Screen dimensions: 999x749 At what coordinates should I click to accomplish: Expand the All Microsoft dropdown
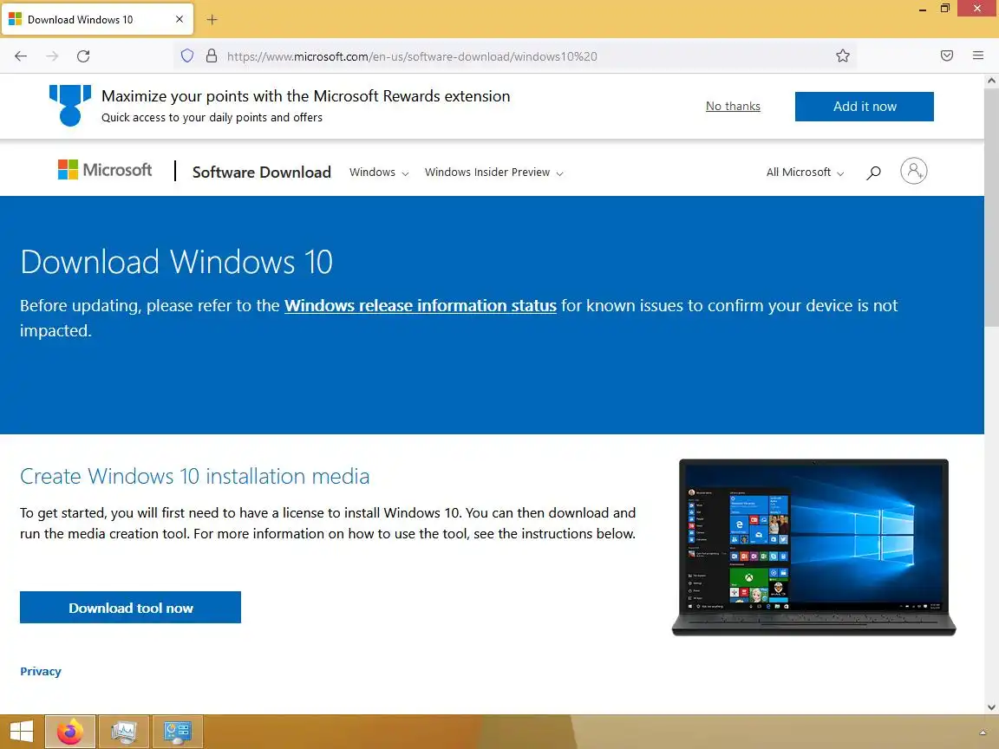pos(806,172)
